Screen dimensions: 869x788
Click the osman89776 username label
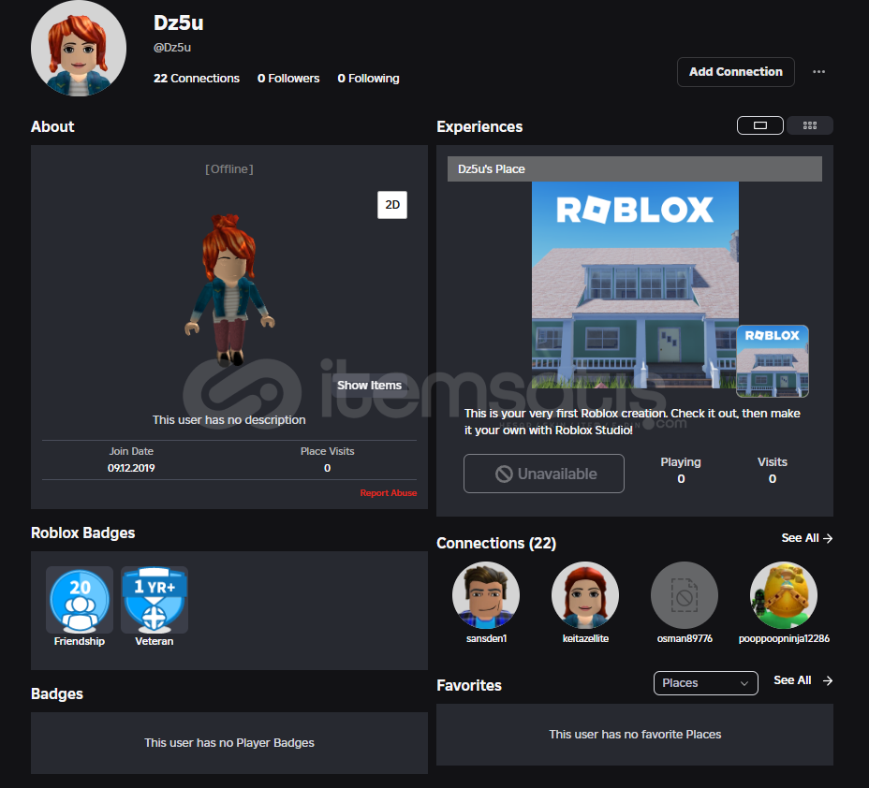tap(685, 638)
